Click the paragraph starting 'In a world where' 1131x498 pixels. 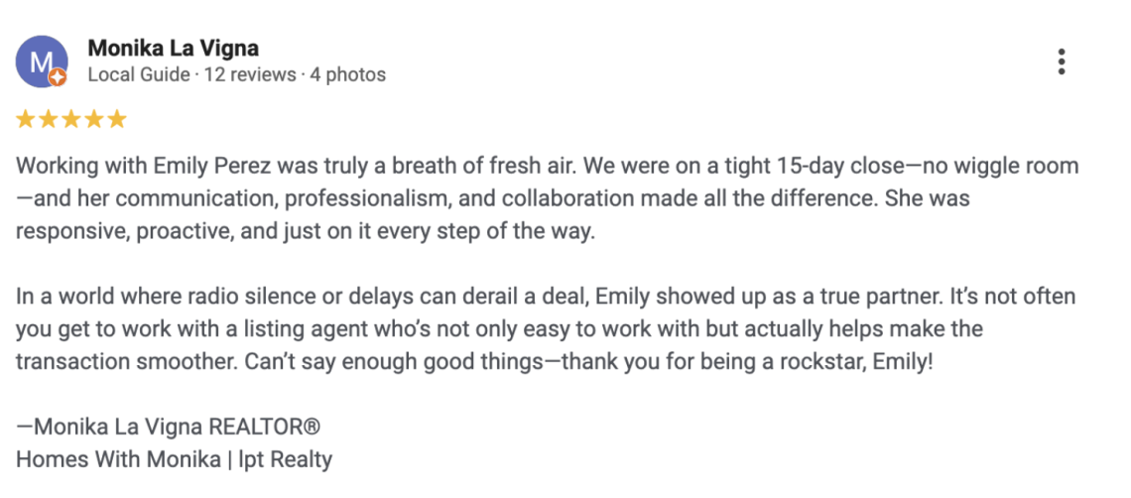tap(546, 329)
